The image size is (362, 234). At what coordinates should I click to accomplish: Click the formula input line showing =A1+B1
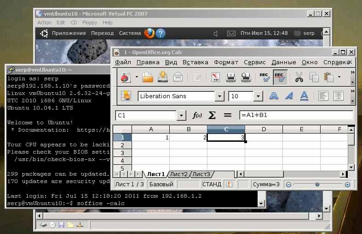pos(296,115)
